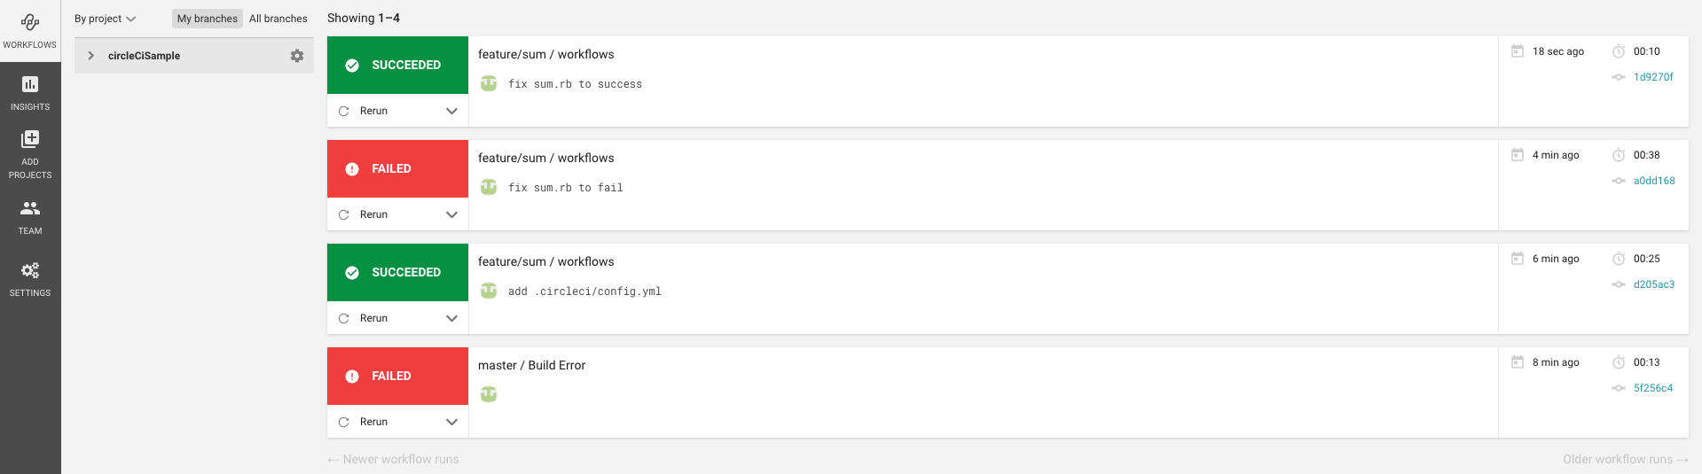Expand the circleCiSample project tree
The width and height of the screenshot is (1702, 474).
click(x=90, y=56)
